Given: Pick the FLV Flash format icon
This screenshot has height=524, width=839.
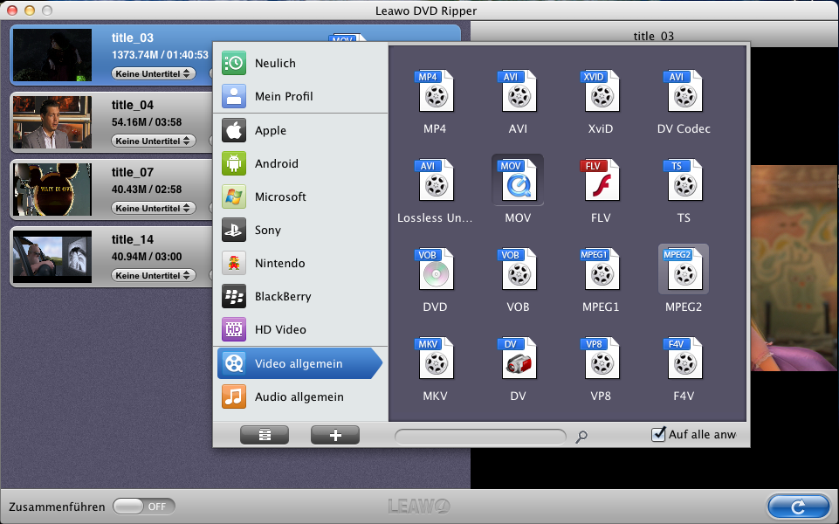Looking at the screenshot, I should click(x=601, y=180).
